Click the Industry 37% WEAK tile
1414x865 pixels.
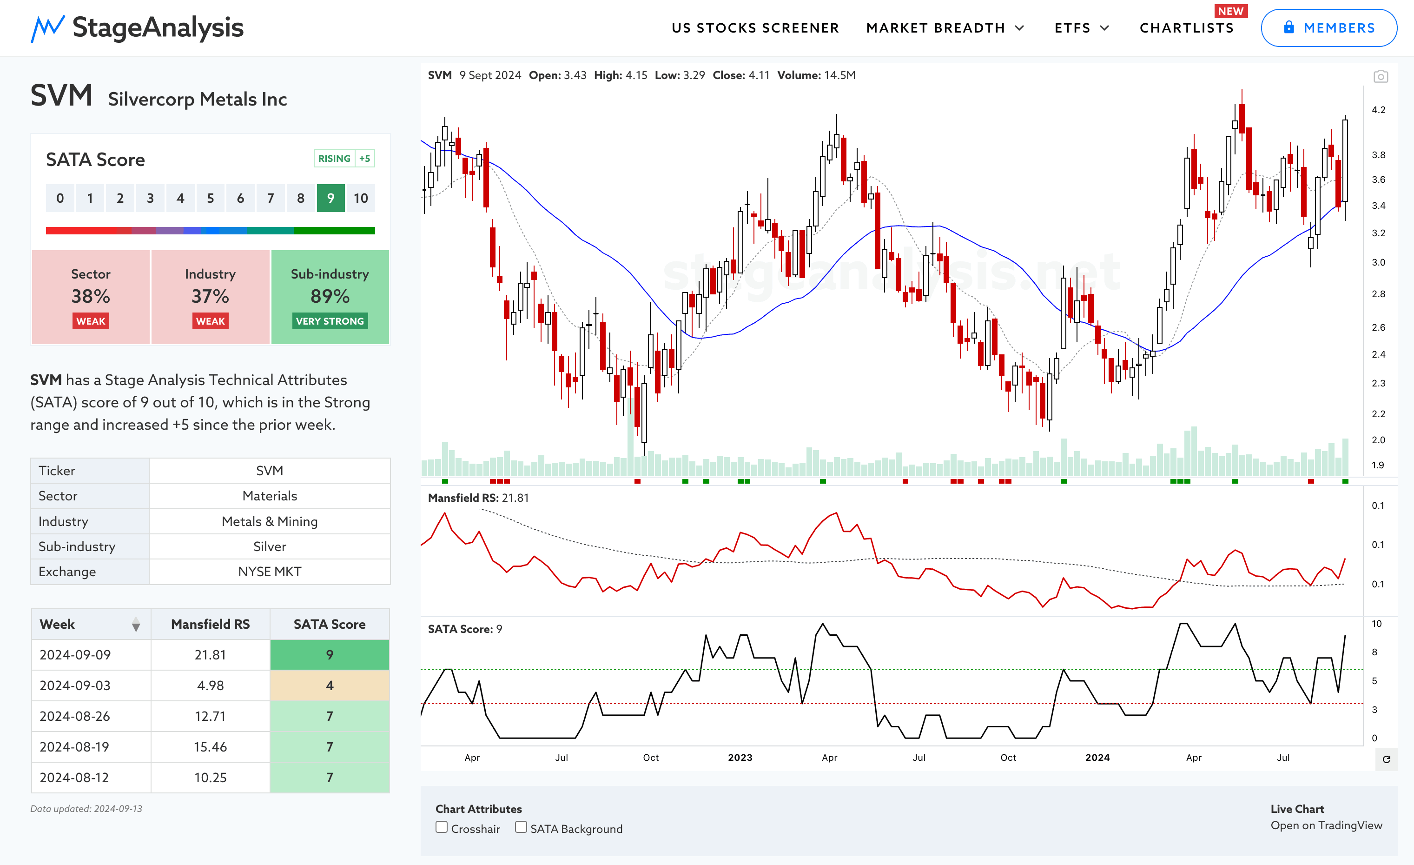pyautogui.click(x=210, y=297)
